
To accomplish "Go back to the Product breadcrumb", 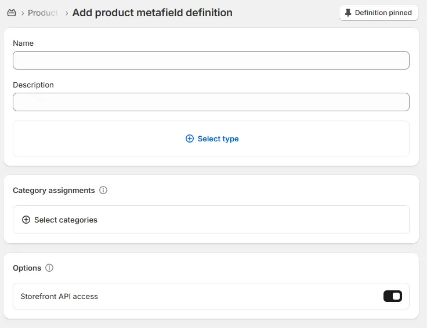I will [43, 13].
